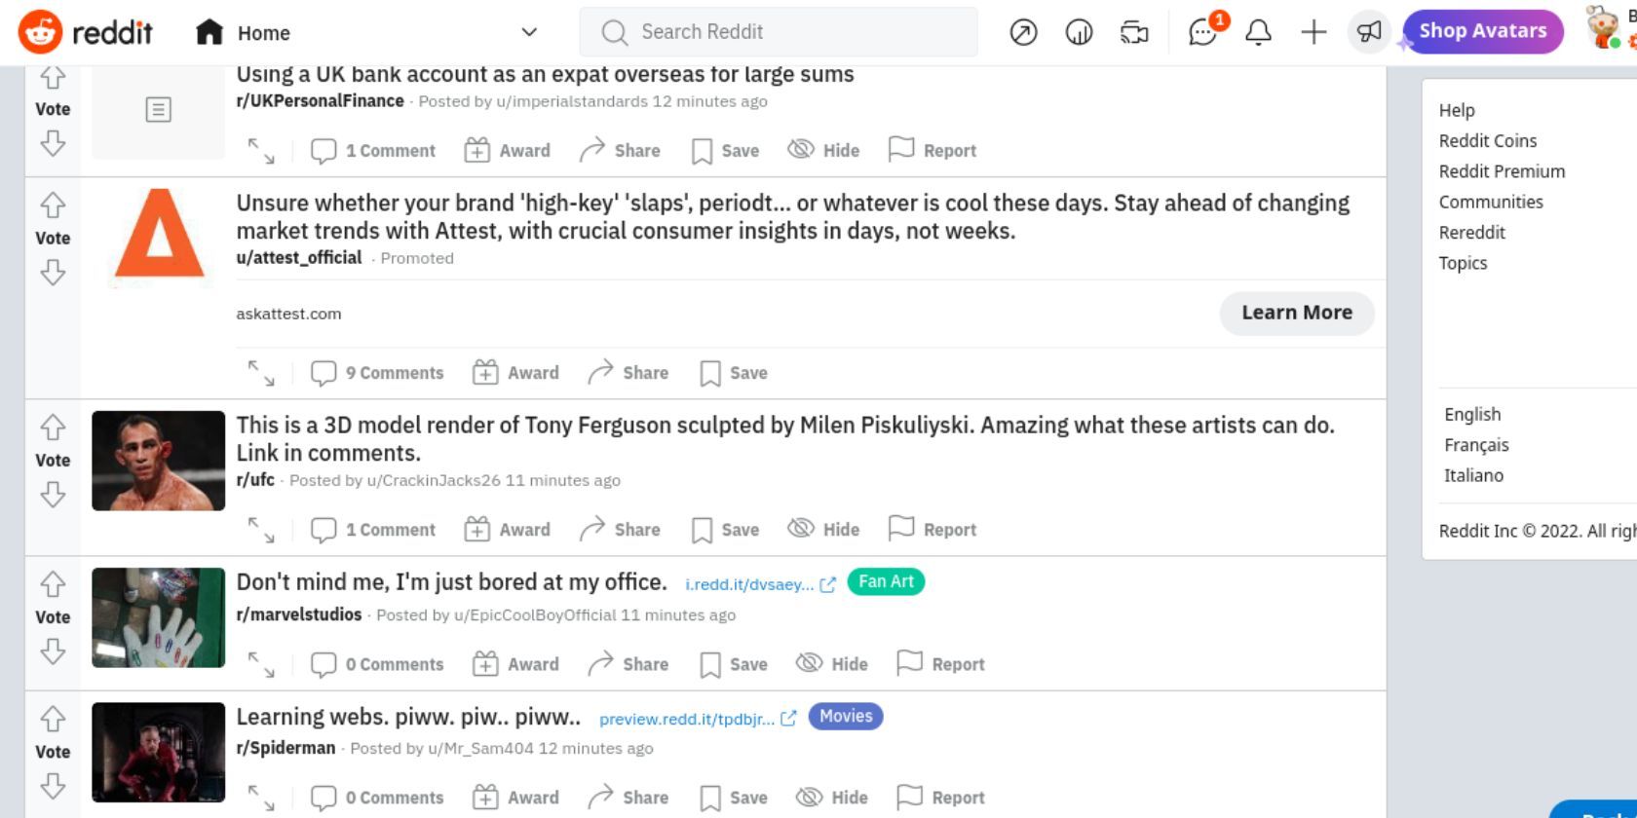1637x818 pixels.
Task: Click inside the Search Reddit field
Action: [x=780, y=31]
